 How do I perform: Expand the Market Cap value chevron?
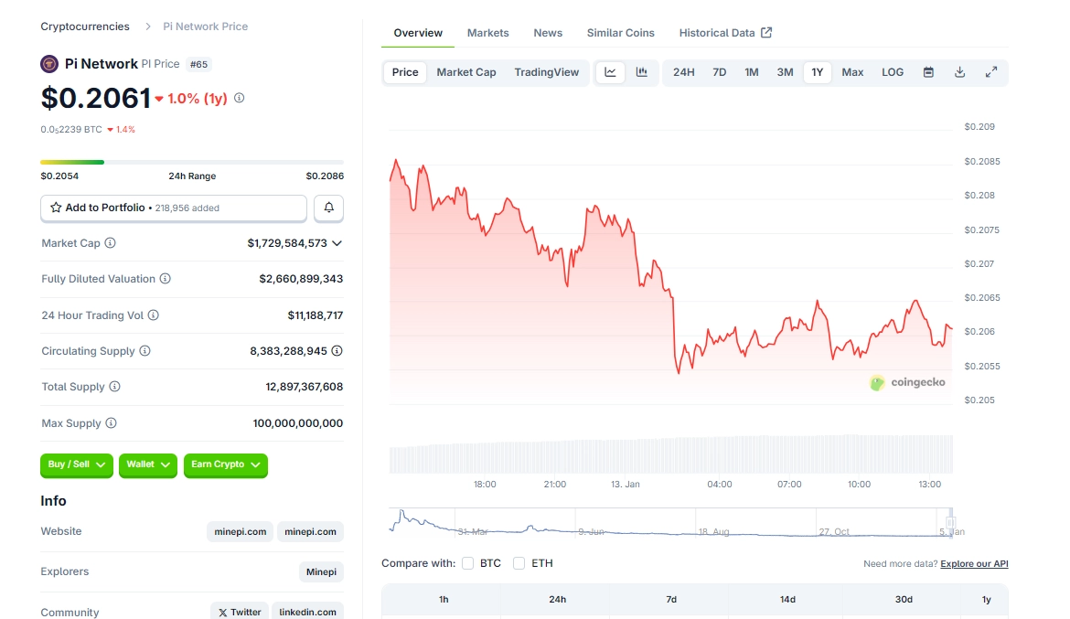[337, 243]
